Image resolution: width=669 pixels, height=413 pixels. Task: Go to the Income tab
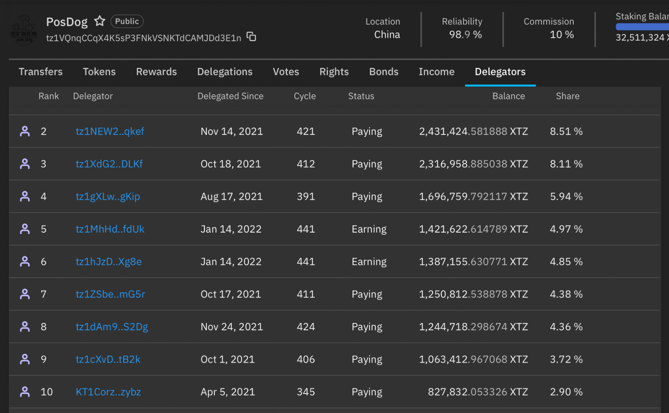point(436,72)
